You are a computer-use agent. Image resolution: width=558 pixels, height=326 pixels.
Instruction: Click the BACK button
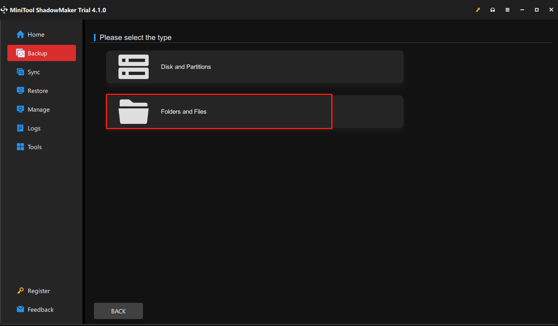(118, 311)
